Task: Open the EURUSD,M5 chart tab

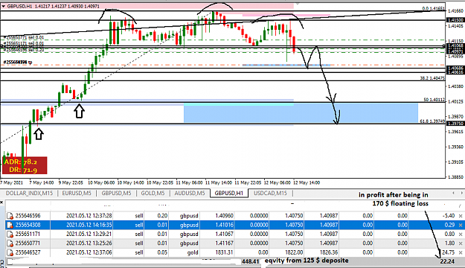Action: click(x=77, y=194)
